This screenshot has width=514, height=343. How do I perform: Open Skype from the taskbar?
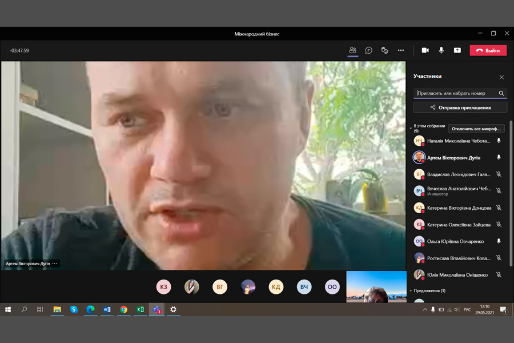(74, 309)
